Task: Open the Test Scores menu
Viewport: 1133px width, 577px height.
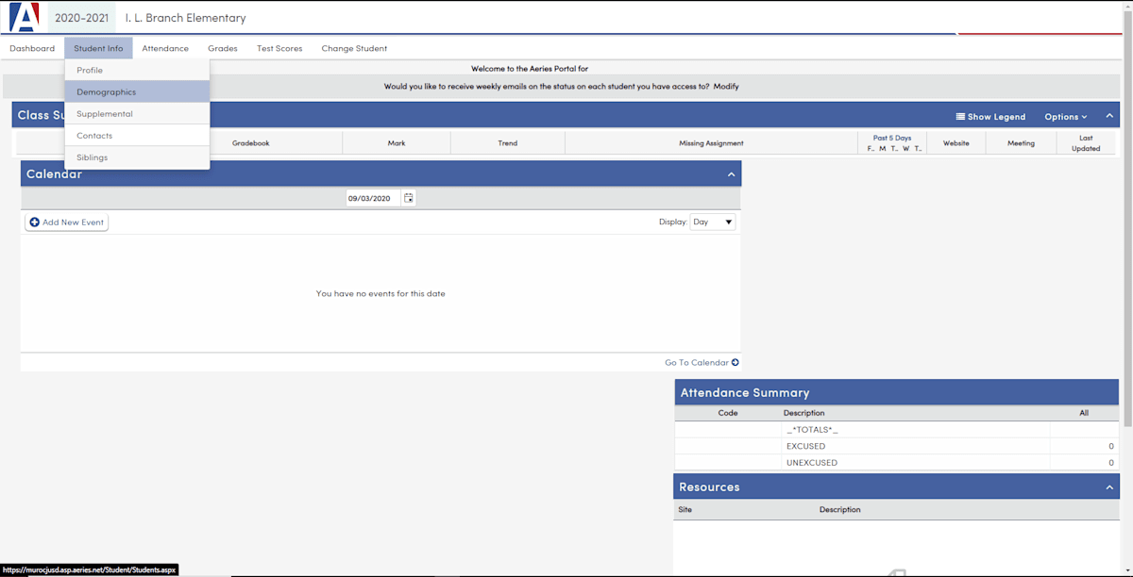Action: click(279, 47)
